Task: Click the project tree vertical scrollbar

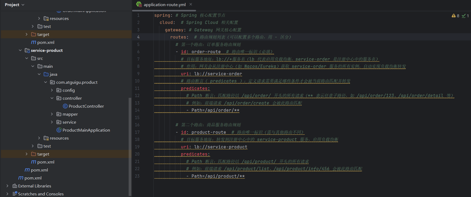Action: (130, 146)
